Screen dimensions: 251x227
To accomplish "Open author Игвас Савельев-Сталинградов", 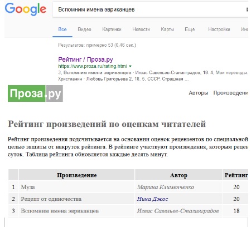I will pyautogui.click(x=178, y=211).
